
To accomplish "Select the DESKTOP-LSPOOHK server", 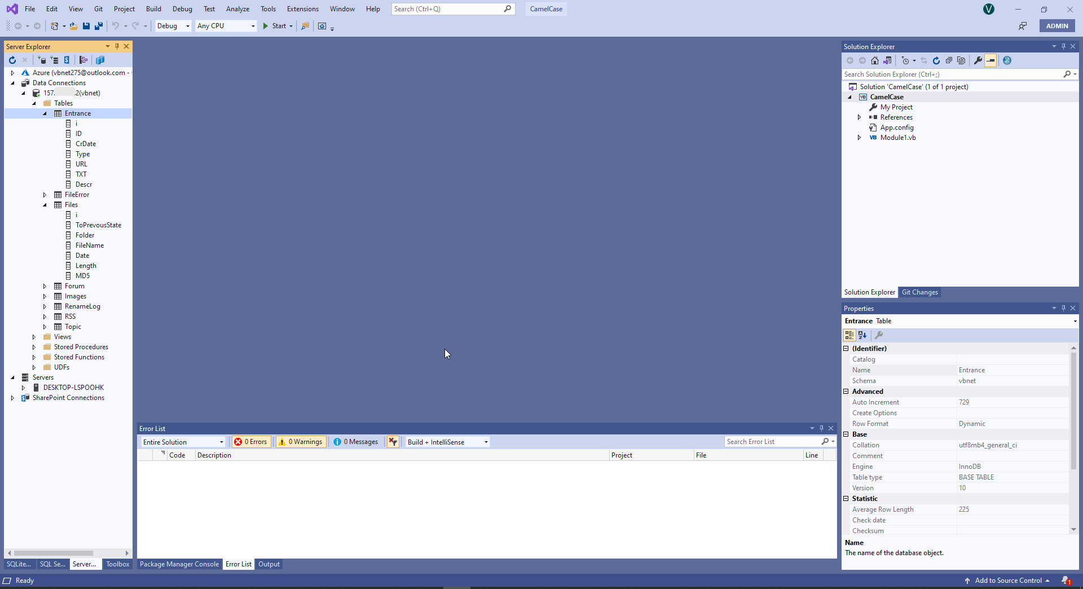I will pos(73,388).
